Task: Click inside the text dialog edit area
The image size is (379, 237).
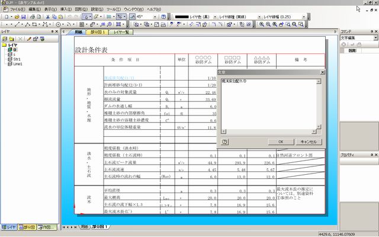Action: (x=269, y=105)
